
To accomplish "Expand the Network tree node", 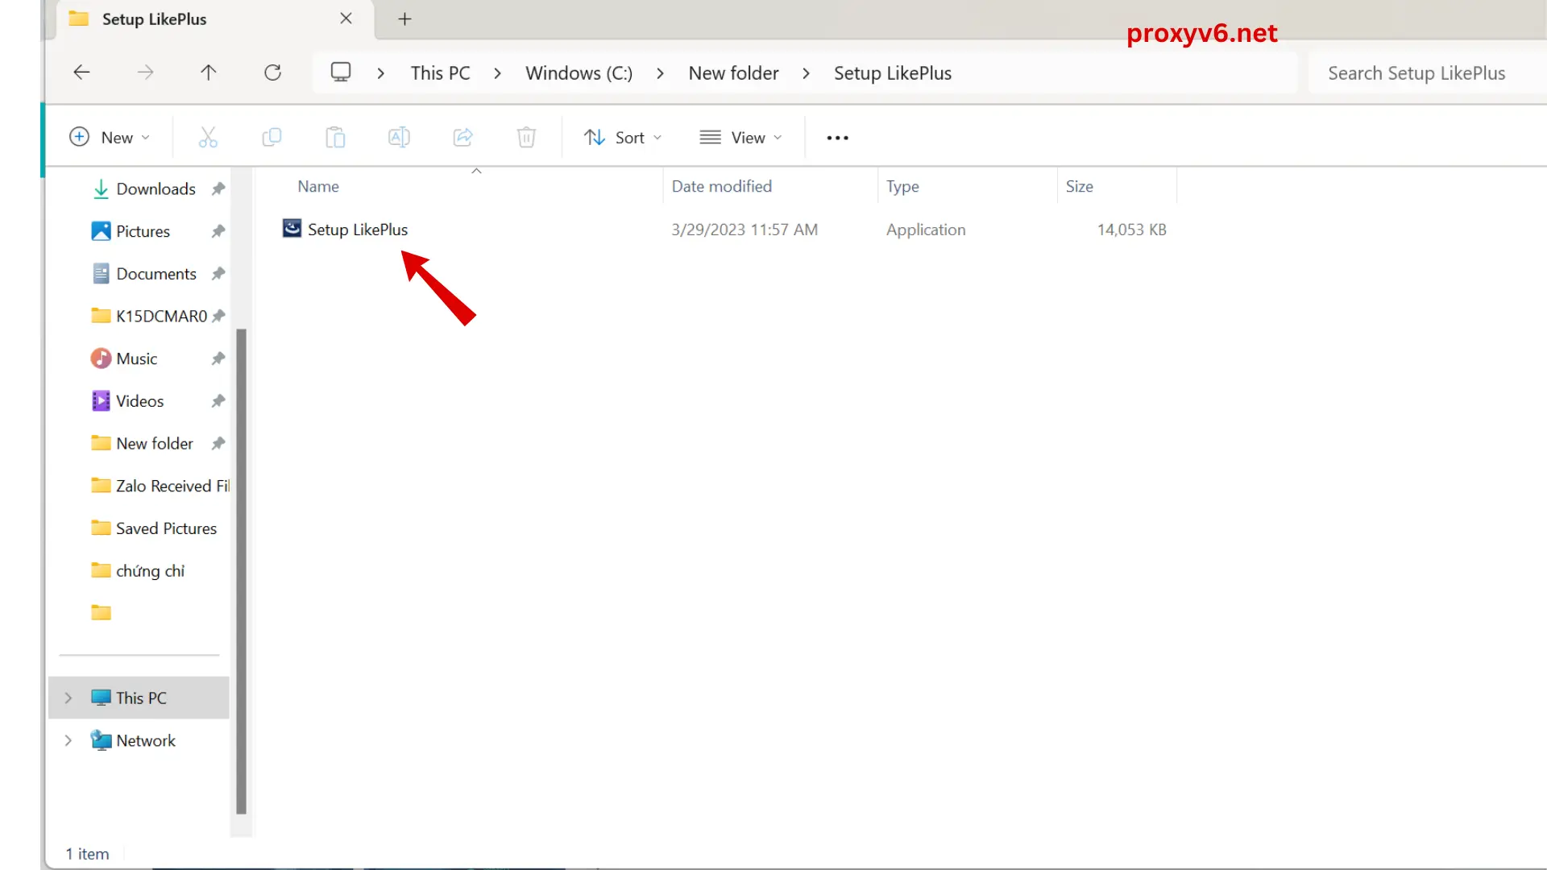I will pyautogui.click(x=68, y=740).
